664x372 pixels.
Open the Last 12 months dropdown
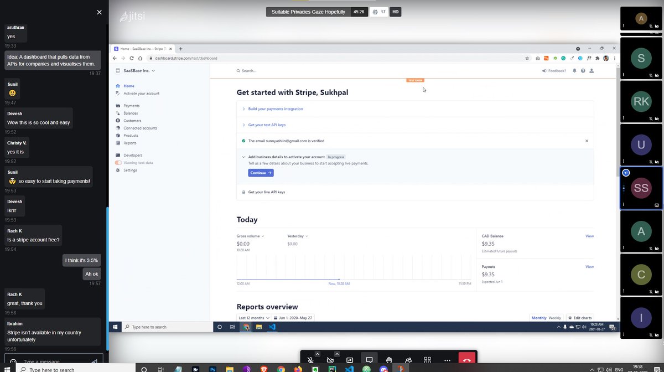(x=253, y=318)
